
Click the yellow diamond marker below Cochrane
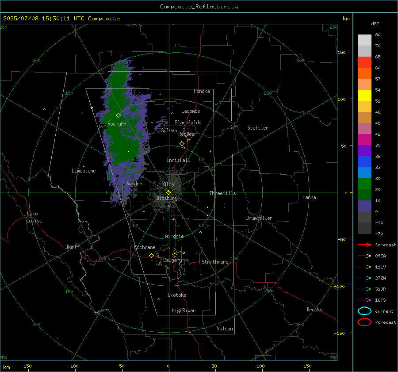152,255
